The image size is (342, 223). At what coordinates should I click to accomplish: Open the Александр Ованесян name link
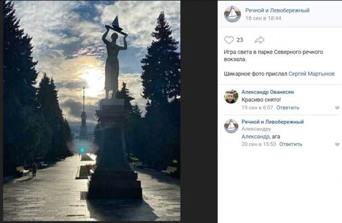point(268,92)
